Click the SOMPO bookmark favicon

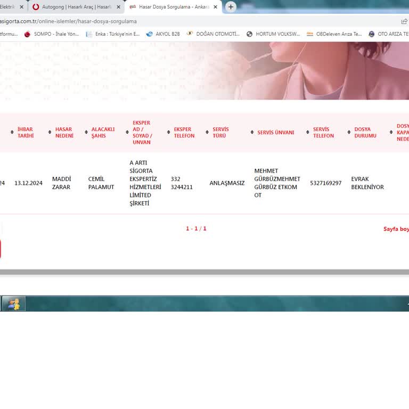click(x=27, y=34)
